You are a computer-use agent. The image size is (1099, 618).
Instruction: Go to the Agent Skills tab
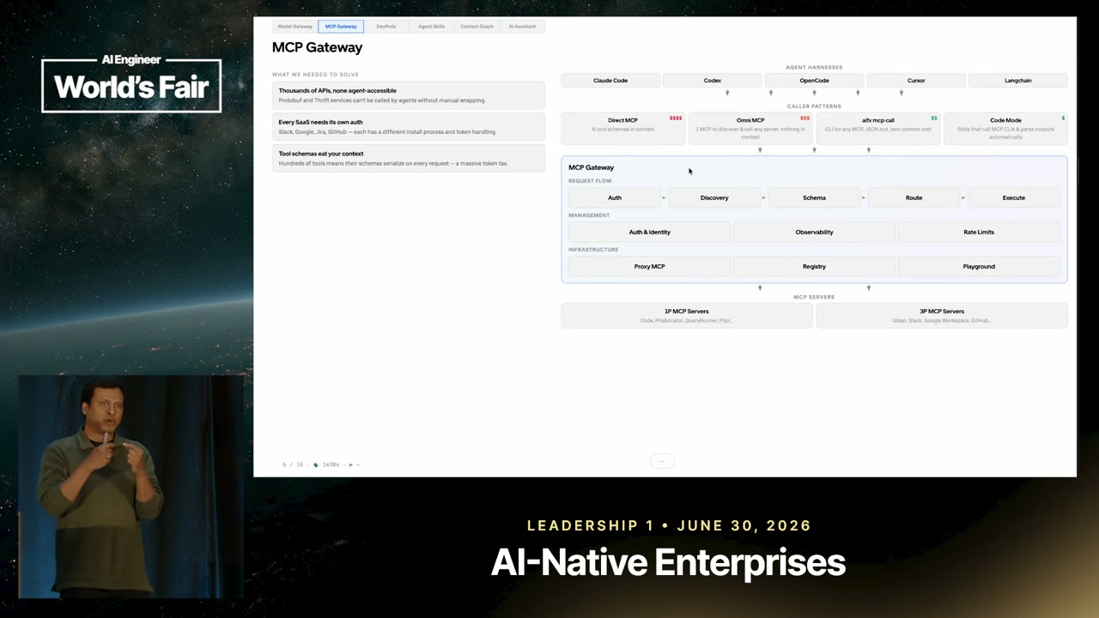pos(432,27)
